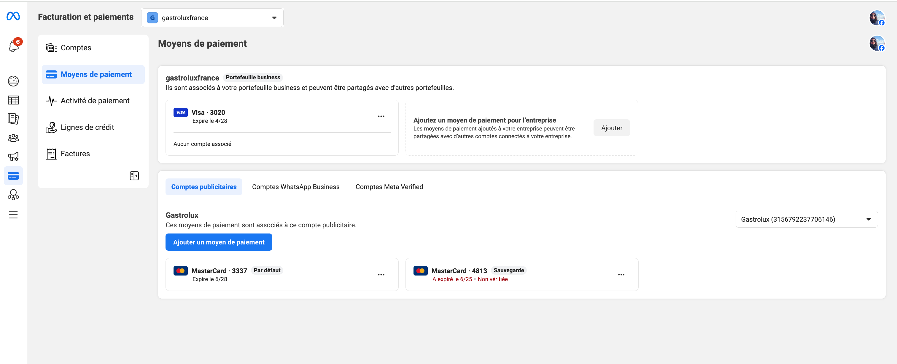Click the Portefeuille business badge
This screenshot has width=897, height=364.
pos(253,77)
